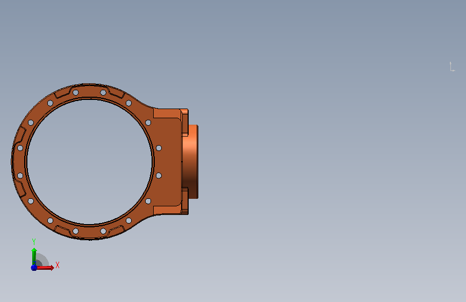Screen dimensions: 466x302
Task: Select the small origin marker in the viewport corner
Action: pyautogui.click(x=452, y=67)
